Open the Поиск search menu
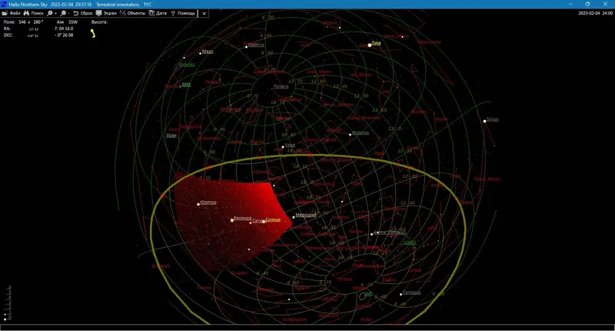 (x=33, y=13)
